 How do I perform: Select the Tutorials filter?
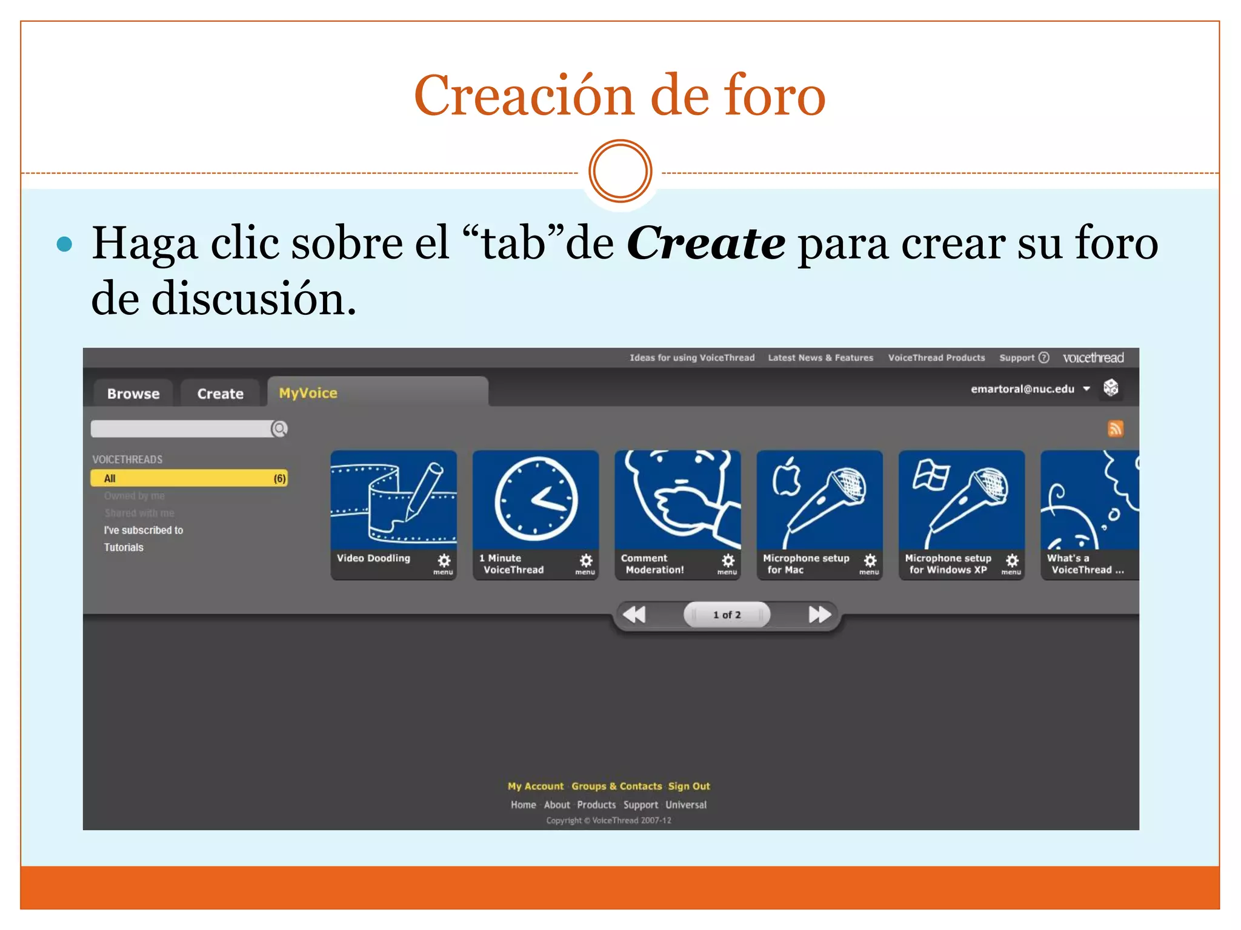[x=124, y=547]
